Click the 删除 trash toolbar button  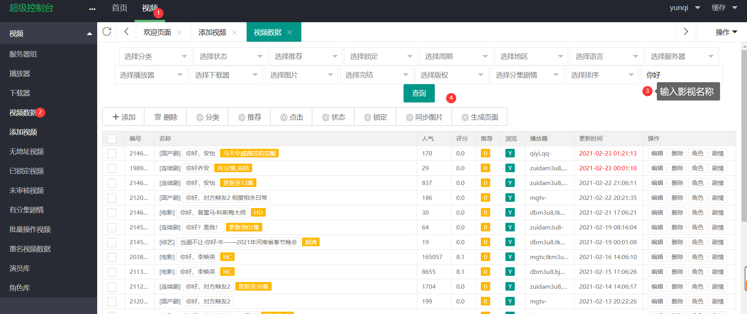(x=165, y=117)
